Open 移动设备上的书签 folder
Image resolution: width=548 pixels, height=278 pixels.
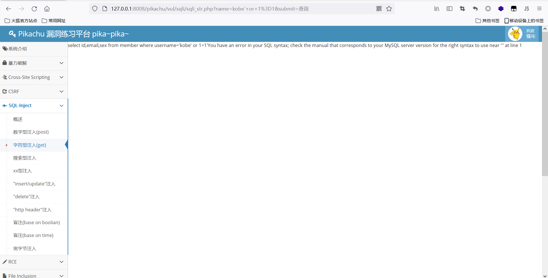(524, 21)
